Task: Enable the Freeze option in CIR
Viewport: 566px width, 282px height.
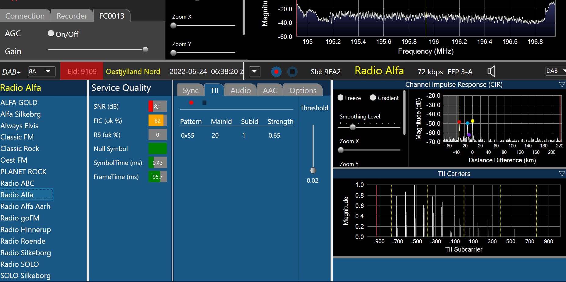Action: pyautogui.click(x=341, y=97)
